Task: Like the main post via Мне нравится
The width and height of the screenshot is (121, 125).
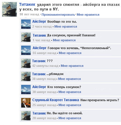Action: click(88, 15)
